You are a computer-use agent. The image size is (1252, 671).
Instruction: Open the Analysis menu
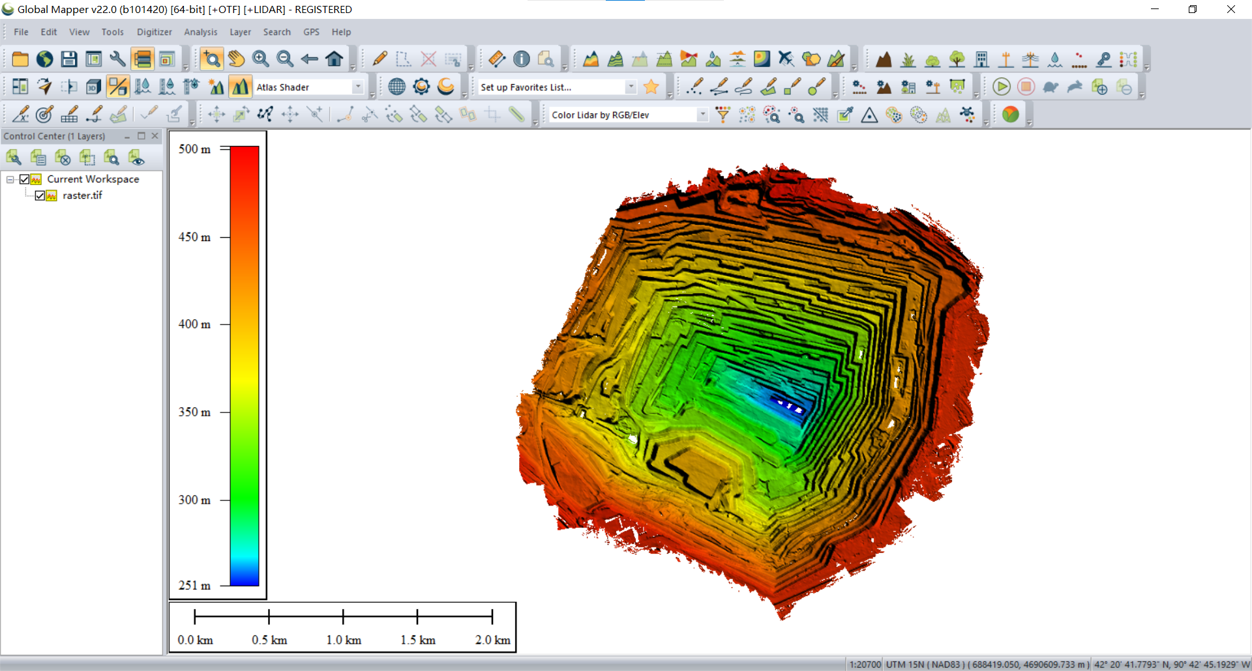[x=201, y=32]
